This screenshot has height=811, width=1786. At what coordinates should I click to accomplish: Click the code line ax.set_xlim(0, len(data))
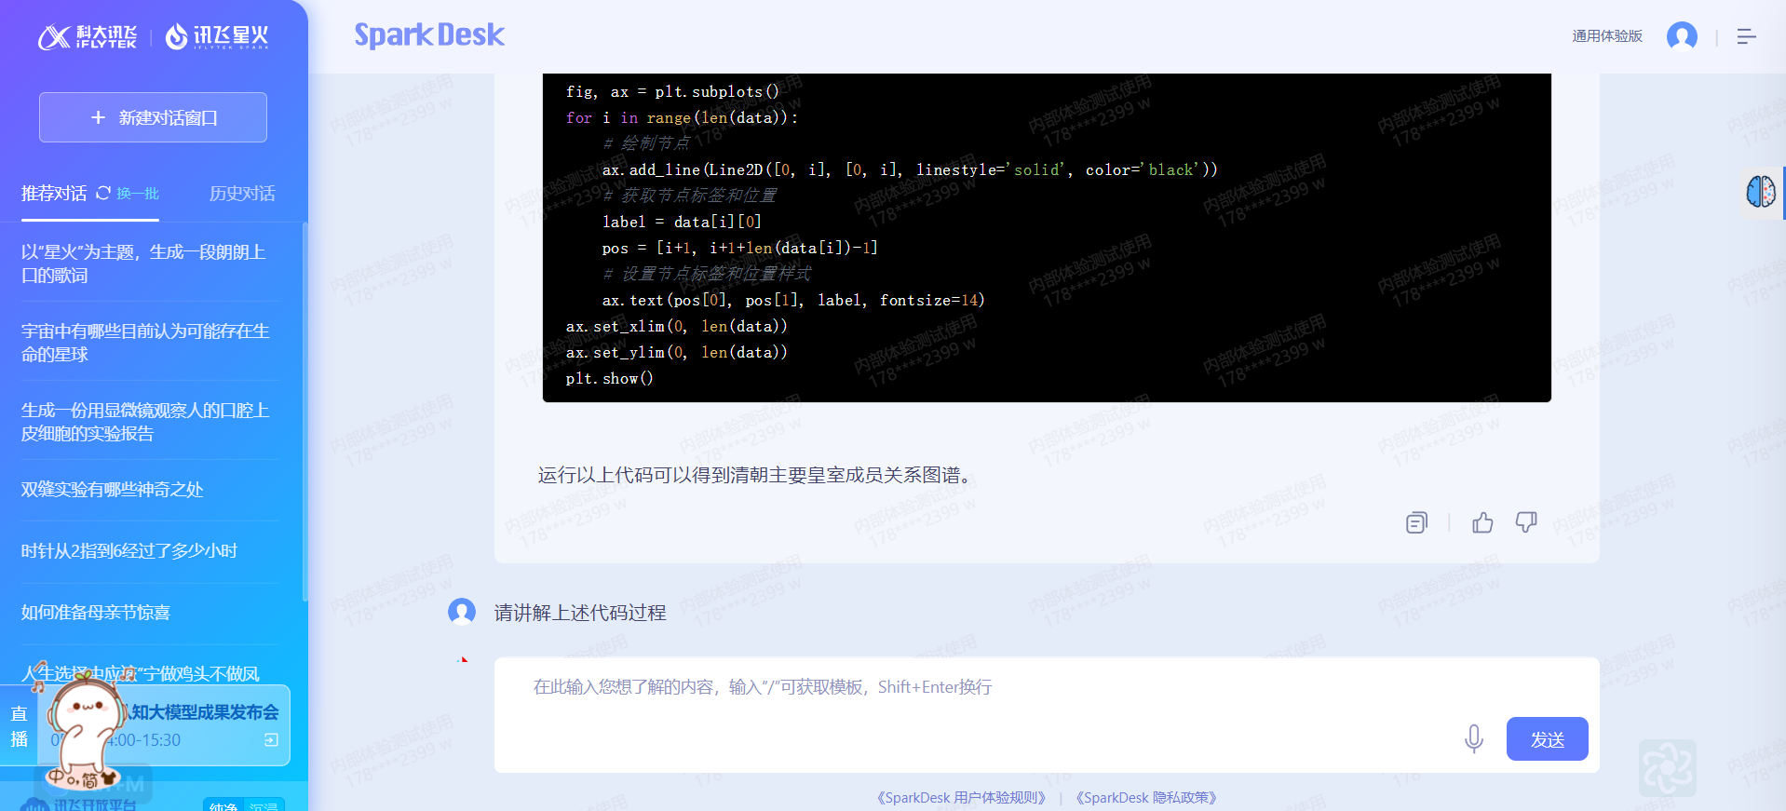[x=677, y=326]
